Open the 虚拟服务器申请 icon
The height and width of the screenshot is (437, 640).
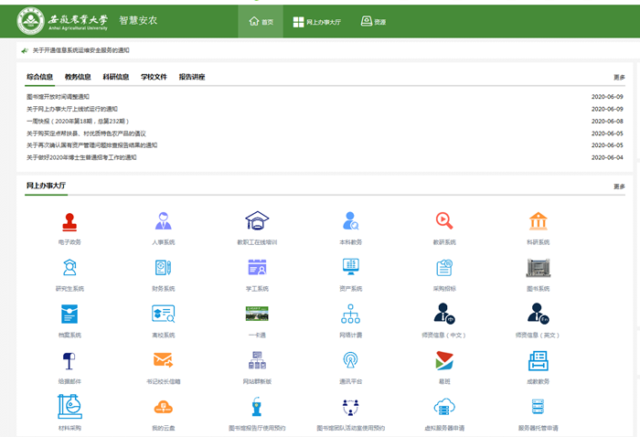coord(444,408)
